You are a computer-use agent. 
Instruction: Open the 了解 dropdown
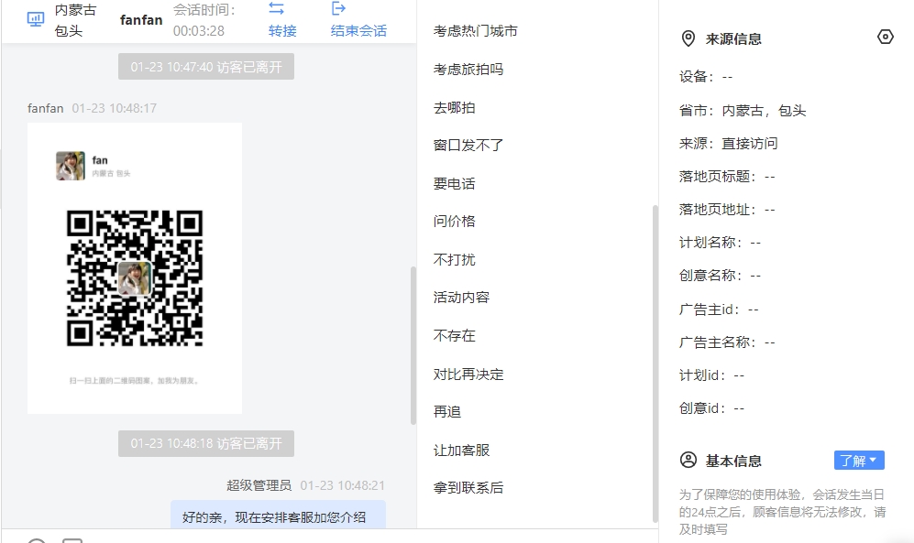click(x=859, y=461)
